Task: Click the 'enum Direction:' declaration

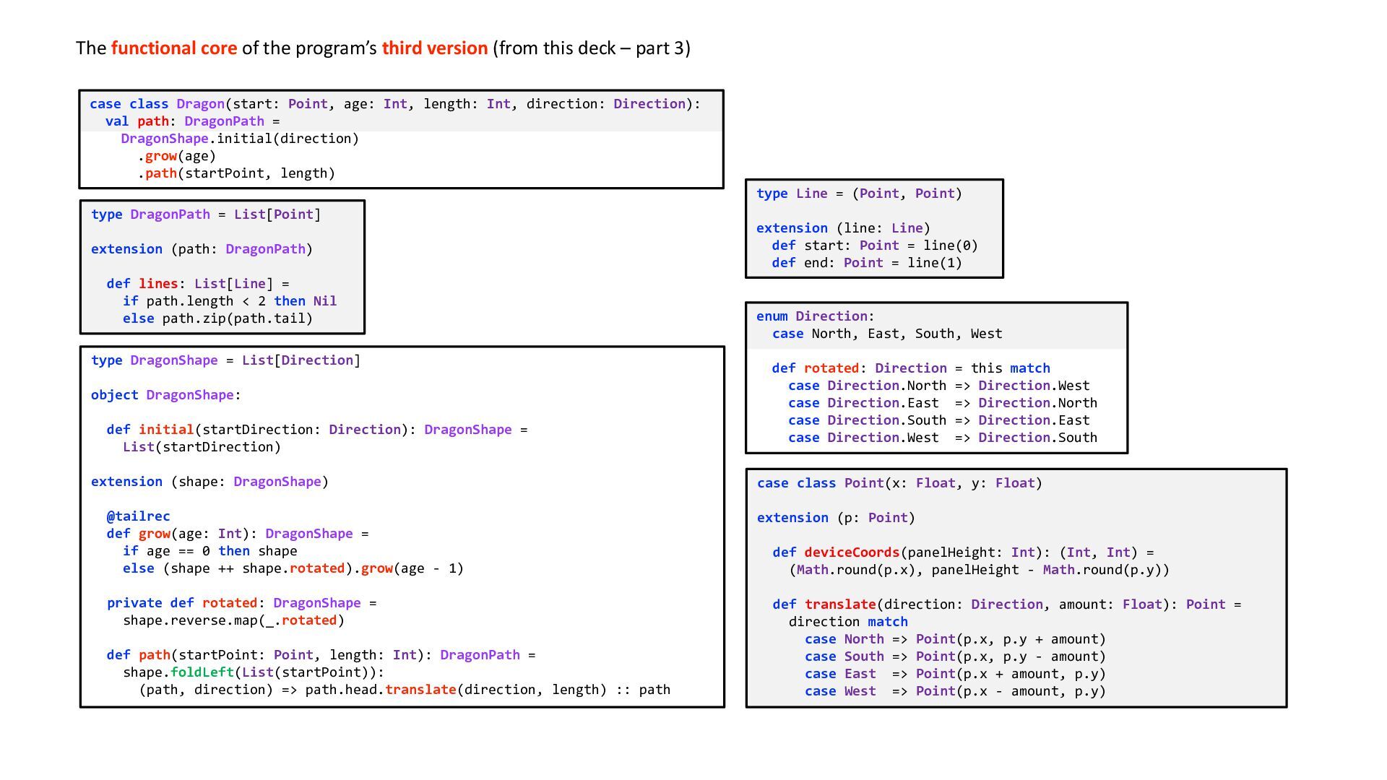Action: [x=815, y=316]
